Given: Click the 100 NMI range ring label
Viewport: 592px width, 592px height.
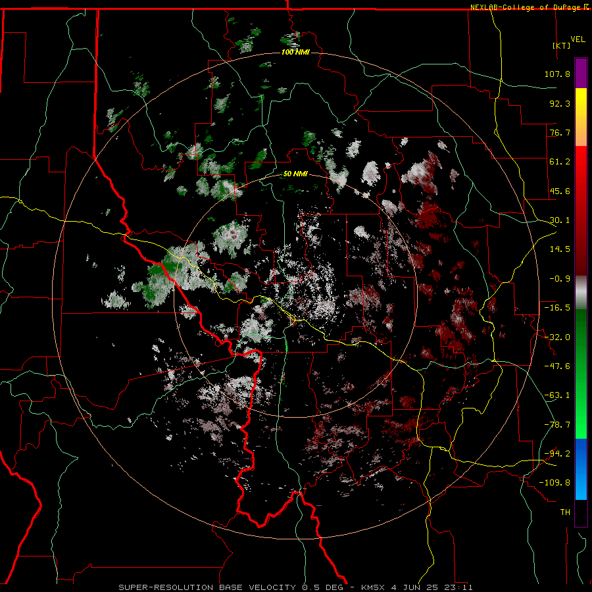Looking at the screenshot, I should 295,52.
